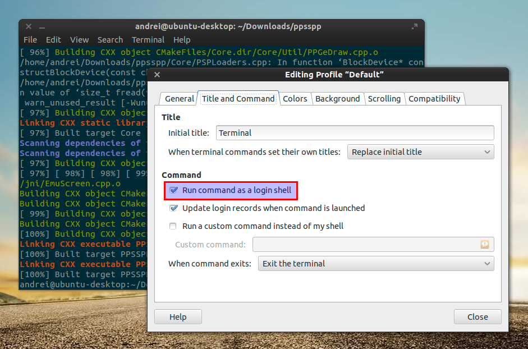This screenshot has height=349, width=528.
Task: Open the Edit menu in the terminal
Action: point(53,40)
